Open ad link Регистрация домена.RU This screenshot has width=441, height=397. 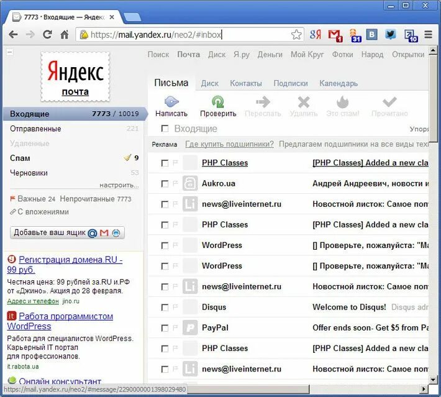pos(65,265)
